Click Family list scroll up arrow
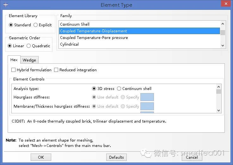The width and height of the screenshot is (233, 165). tap(223, 24)
